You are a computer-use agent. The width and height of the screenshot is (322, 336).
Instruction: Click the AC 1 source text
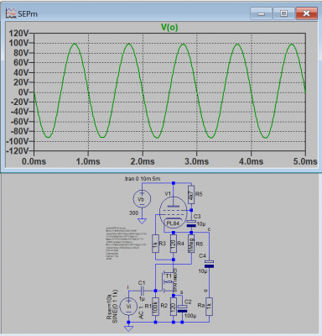[141, 312]
